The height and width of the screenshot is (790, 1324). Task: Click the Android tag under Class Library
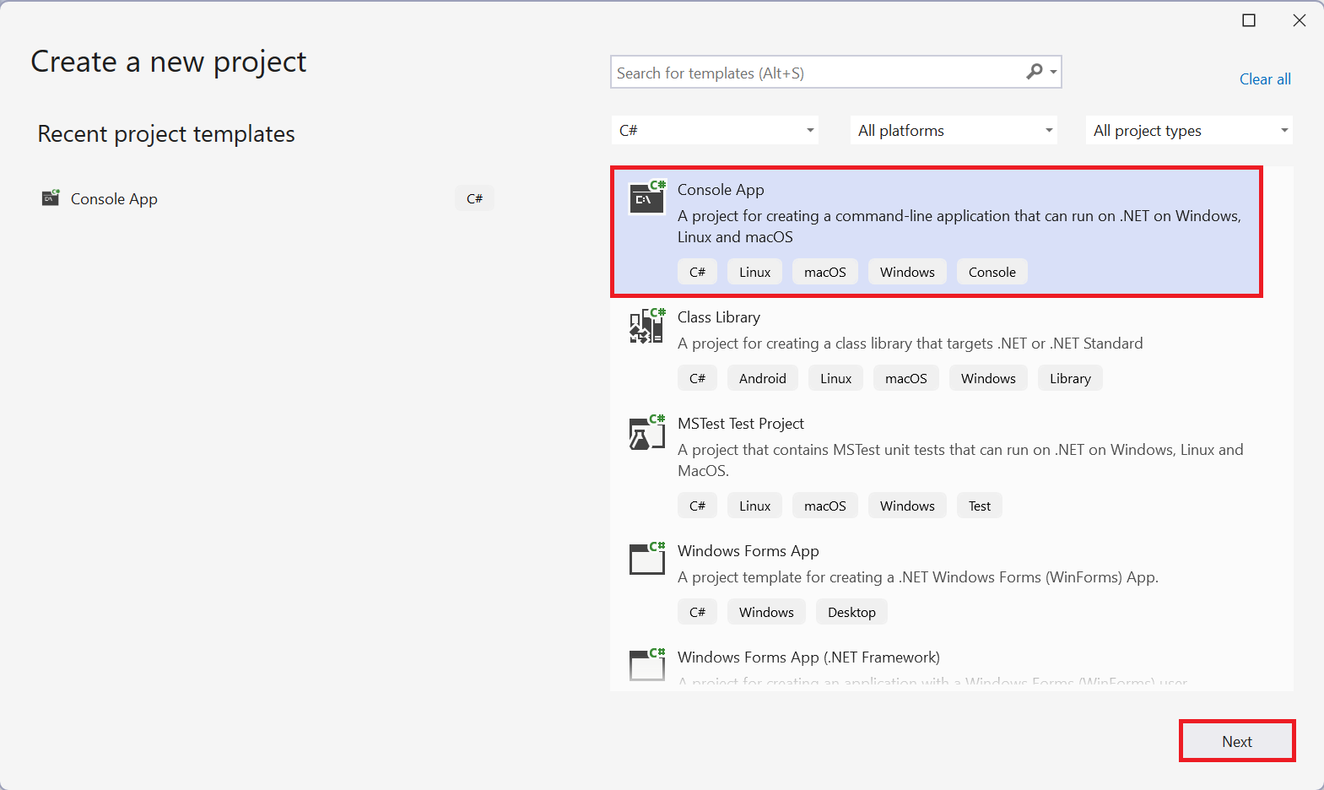pos(763,378)
